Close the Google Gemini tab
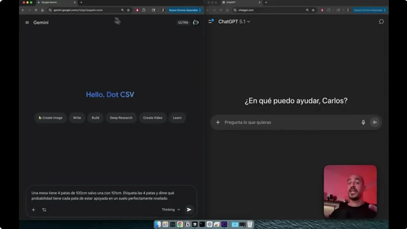 tap(75, 2)
